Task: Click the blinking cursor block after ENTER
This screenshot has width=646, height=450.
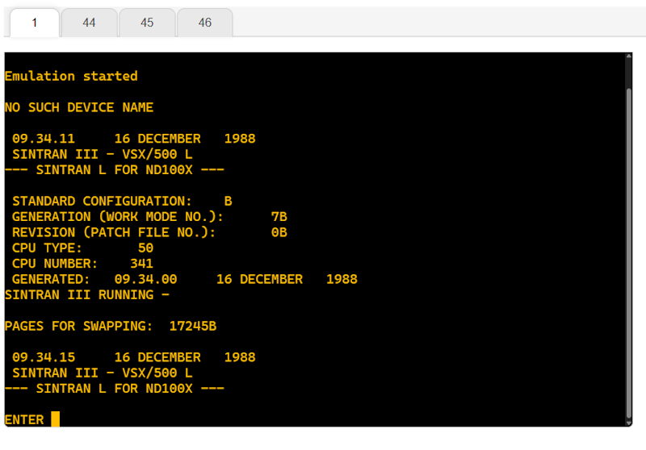Action: 55,419
